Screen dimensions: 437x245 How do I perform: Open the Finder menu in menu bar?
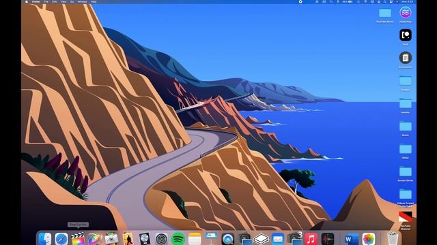click(36, 1)
